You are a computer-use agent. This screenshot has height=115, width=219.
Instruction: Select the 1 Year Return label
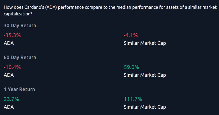click(x=19, y=89)
